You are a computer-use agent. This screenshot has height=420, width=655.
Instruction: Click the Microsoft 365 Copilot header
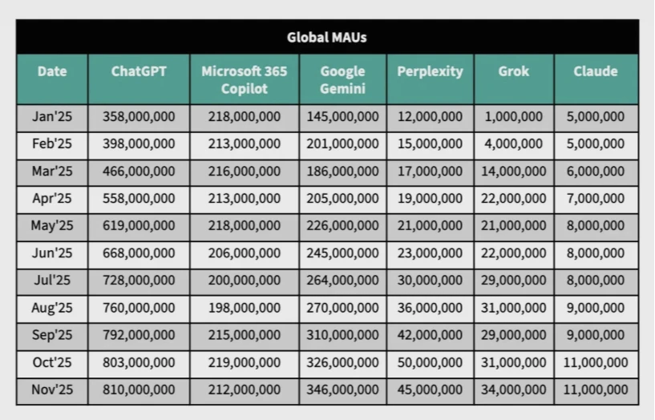tap(245, 79)
